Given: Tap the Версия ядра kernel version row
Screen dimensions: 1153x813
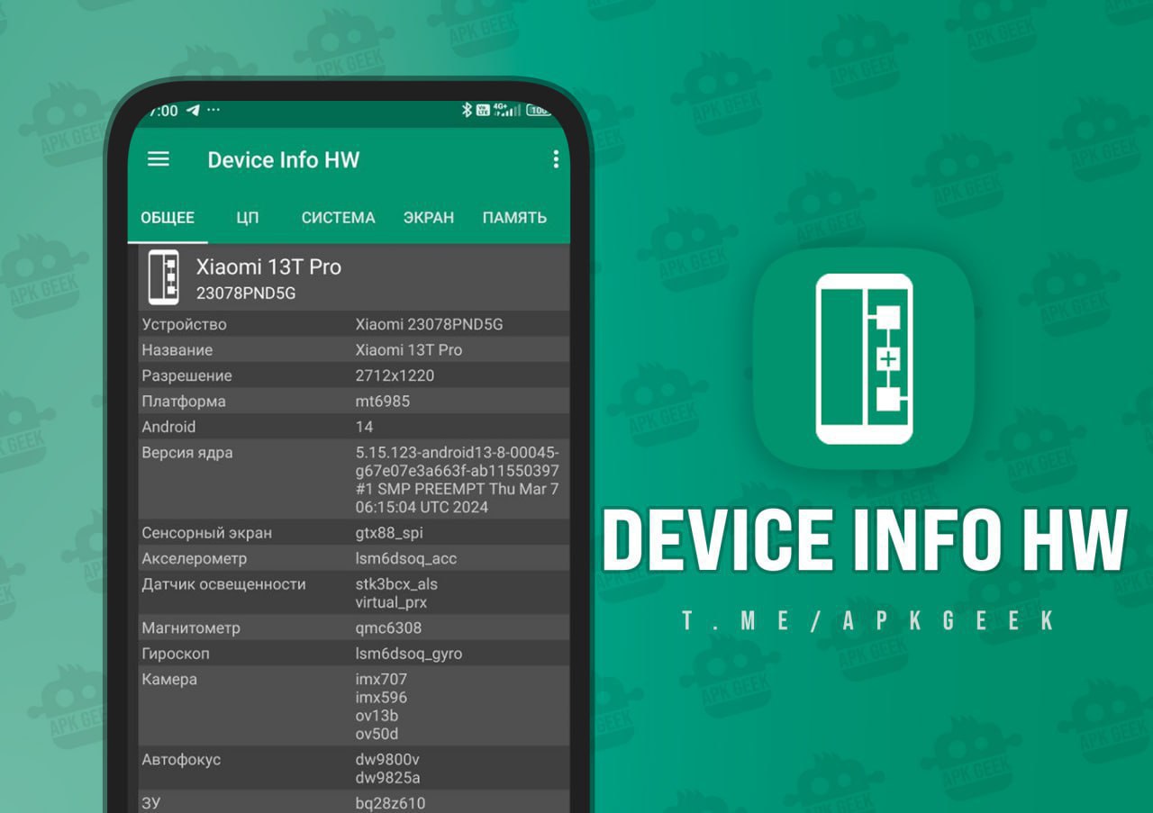Looking at the screenshot, I should 353,480.
